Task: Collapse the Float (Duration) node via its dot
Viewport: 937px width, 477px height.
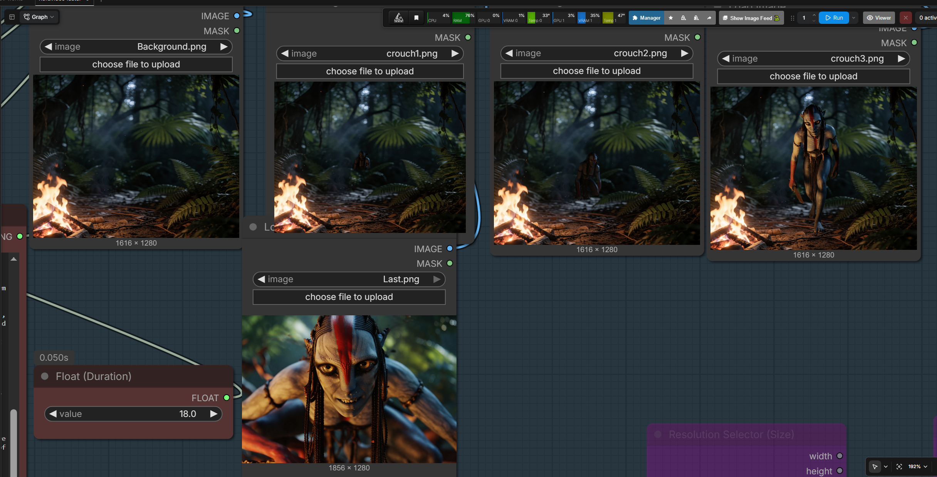Action: (45, 376)
